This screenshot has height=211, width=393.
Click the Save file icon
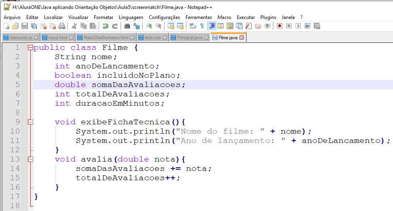pos(25,26)
